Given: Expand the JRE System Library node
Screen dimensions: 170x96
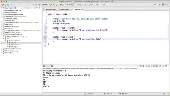Looking at the screenshot, I should (4, 37).
